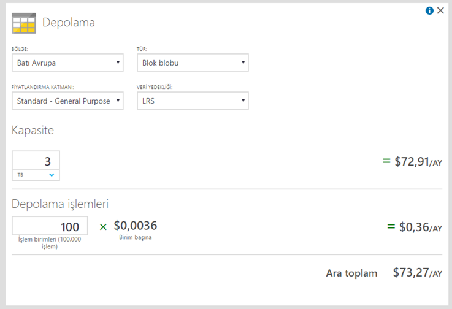Open the TB unit selector chevron

coord(52,175)
